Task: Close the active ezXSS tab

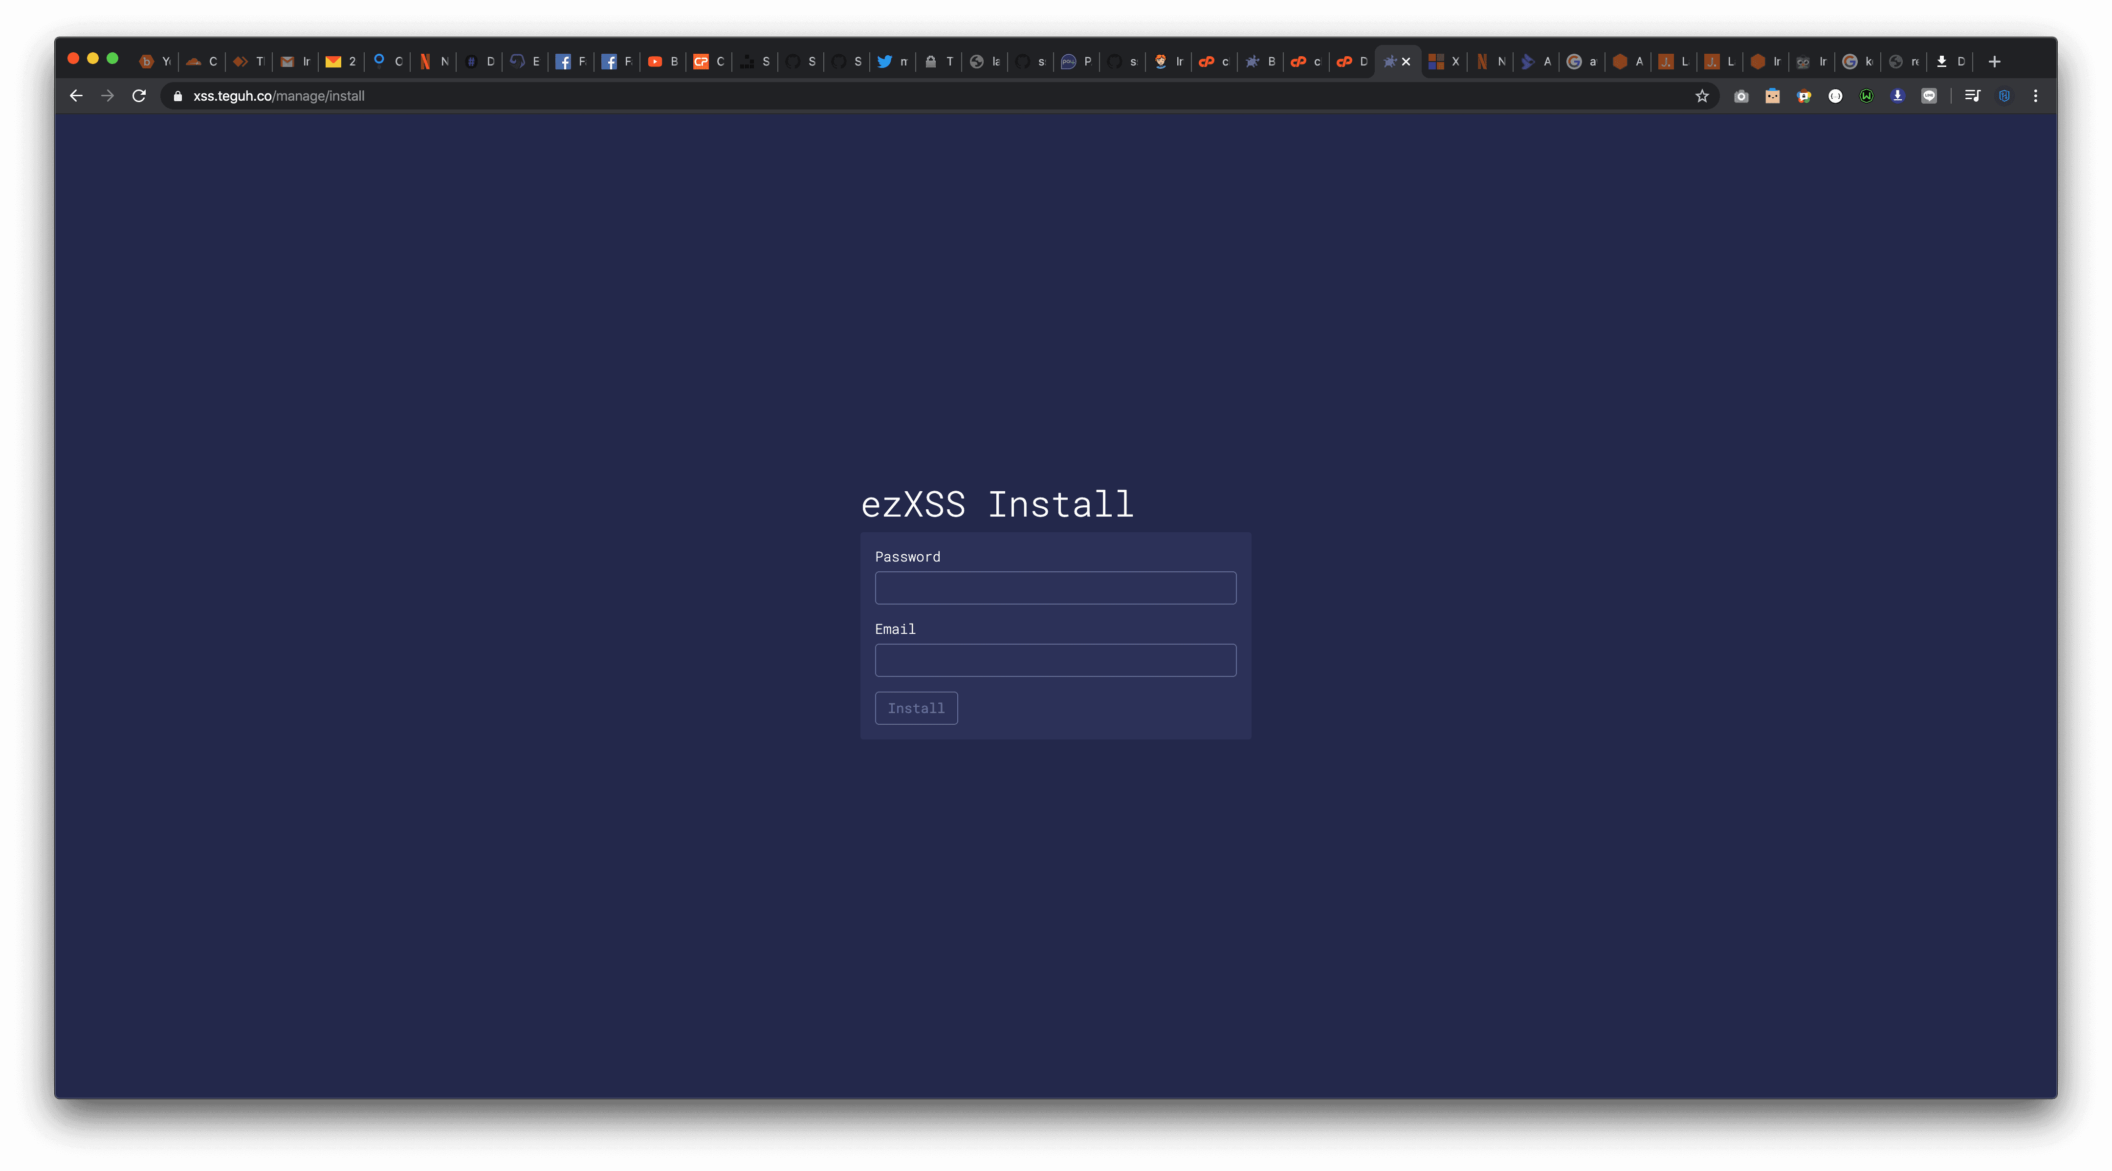Action: [1405, 62]
